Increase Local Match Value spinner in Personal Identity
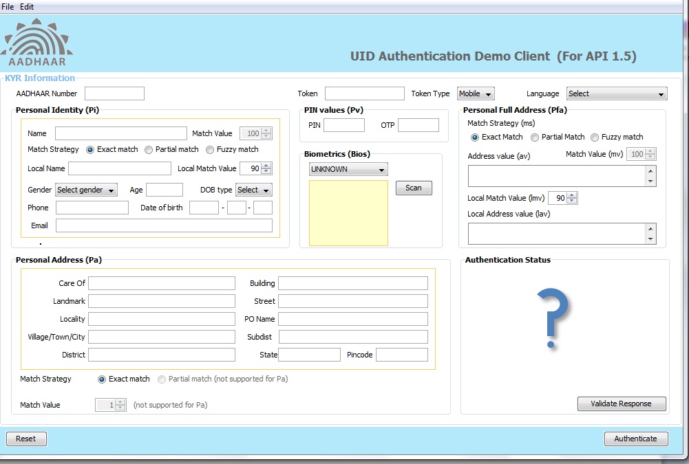The image size is (689, 464). 266,166
